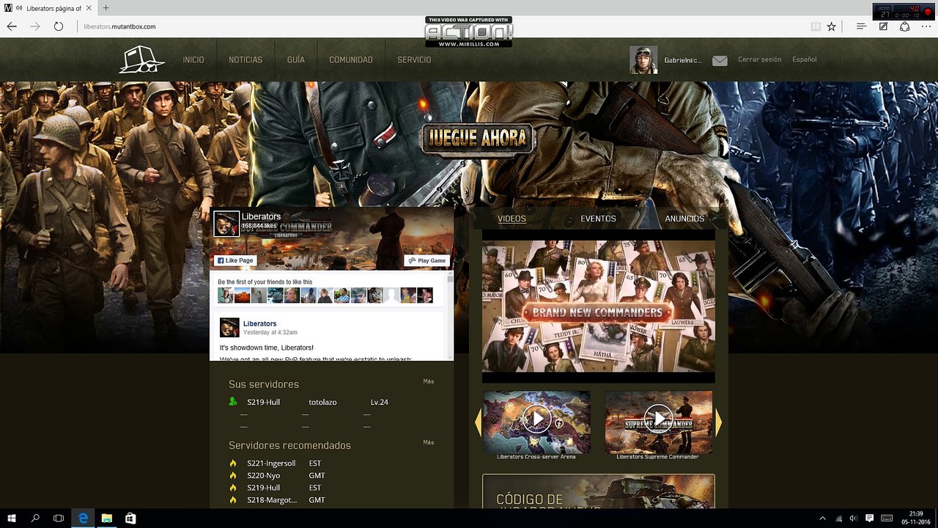This screenshot has height=528, width=938.
Task: Switch to ANUNCIOS tab
Action: pyautogui.click(x=684, y=219)
